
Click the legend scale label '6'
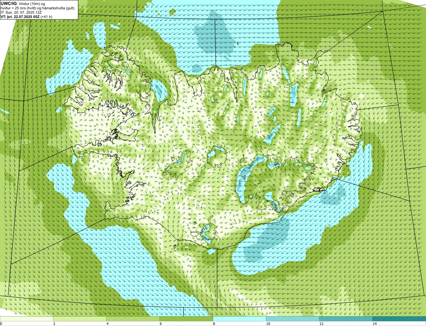coord(160,324)
